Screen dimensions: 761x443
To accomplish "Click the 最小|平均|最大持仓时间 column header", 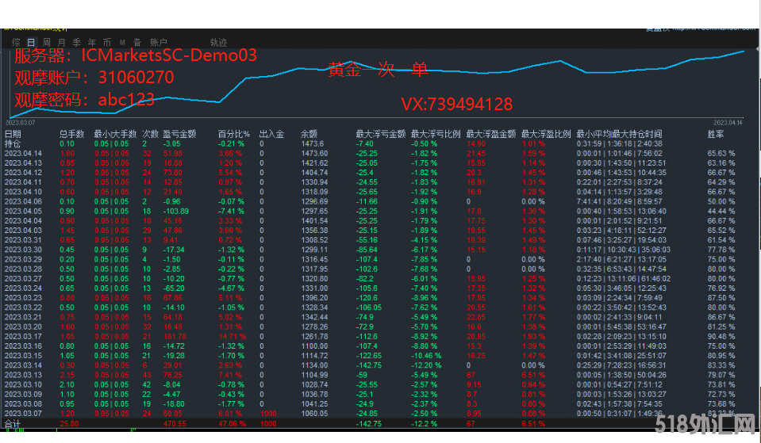I will (619, 134).
